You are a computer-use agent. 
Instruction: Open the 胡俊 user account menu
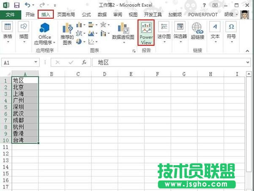point(231,14)
